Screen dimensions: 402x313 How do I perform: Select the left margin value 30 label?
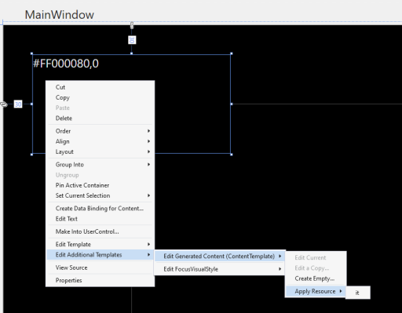[18, 104]
